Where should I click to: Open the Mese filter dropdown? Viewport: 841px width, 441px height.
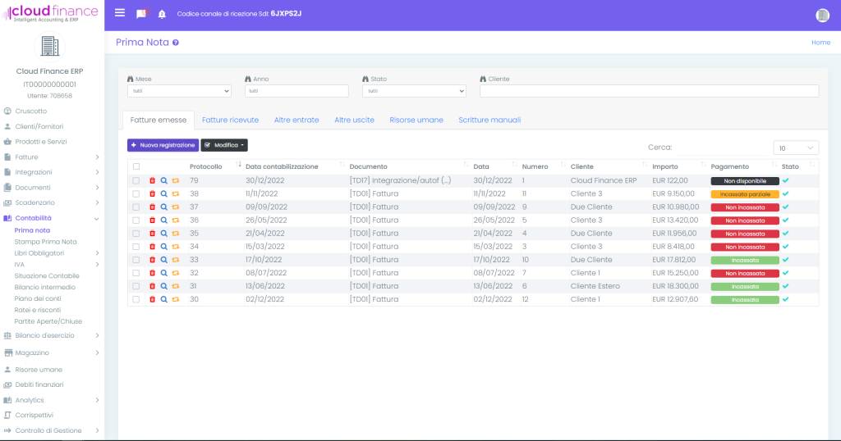(x=179, y=91)
